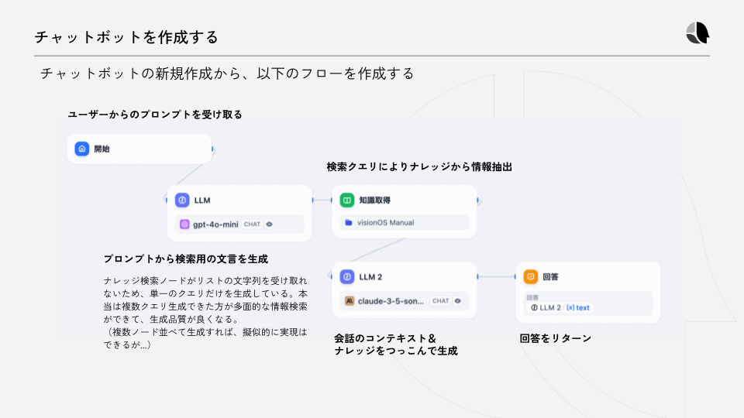Image resolution: width=744 pixels, height=418 pixels.
Task: Click the input connector of 回答 node
Action: tap(515, 277)
